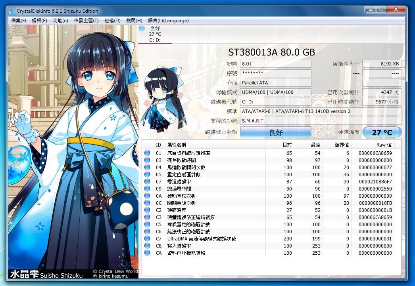Click the firmware field showing 8.01

[275, 64]
